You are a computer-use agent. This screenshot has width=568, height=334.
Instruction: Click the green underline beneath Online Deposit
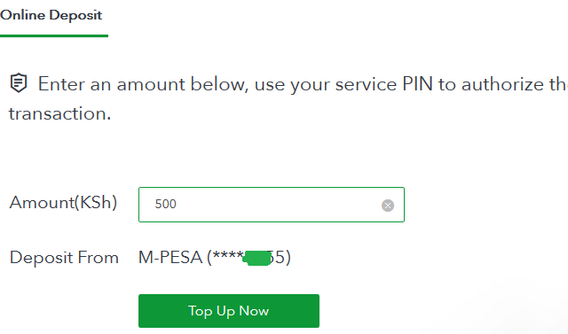click(54, 35)
